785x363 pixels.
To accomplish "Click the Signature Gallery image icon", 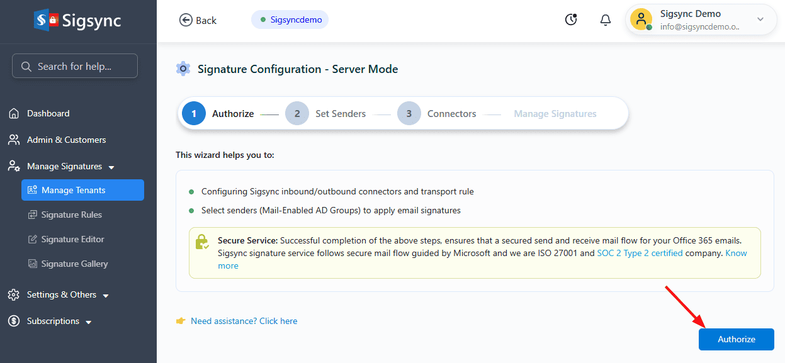I will [x=33, y=264].
